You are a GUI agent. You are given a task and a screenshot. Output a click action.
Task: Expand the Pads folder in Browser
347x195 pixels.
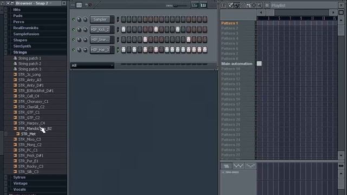[18, 16]
